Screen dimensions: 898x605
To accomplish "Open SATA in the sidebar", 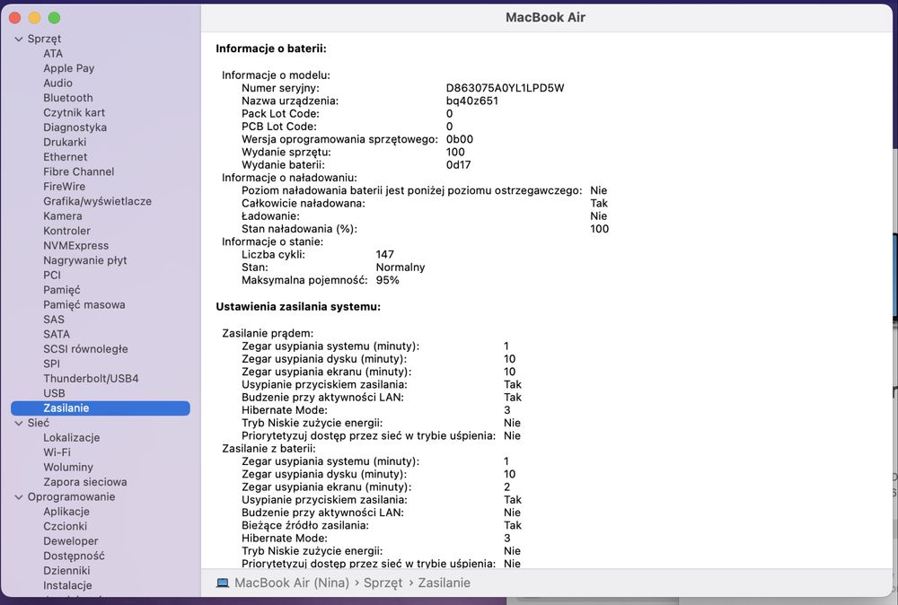I will (x=57, y=334).
